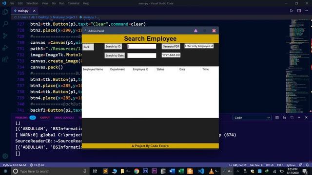Split the editor to the right

299,11
